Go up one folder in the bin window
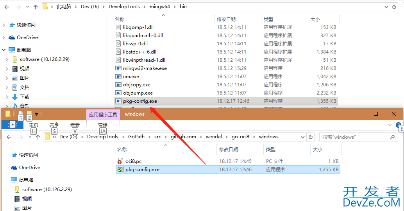 point(36,7)
